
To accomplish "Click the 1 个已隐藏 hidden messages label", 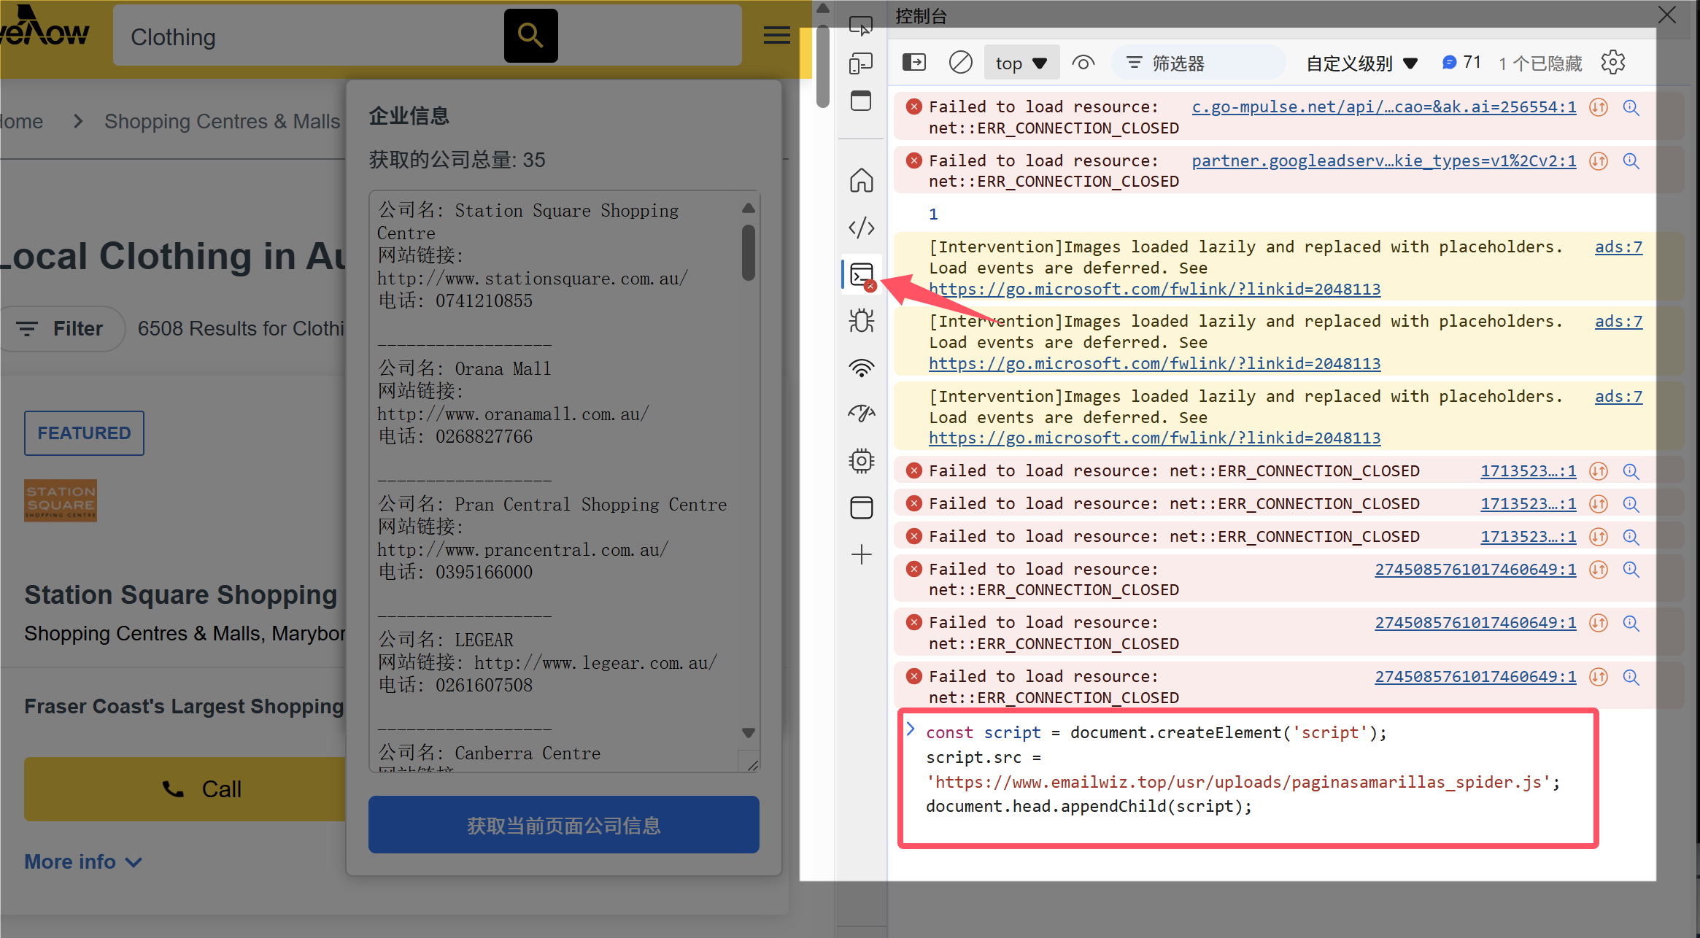I will click(1539, 63).
